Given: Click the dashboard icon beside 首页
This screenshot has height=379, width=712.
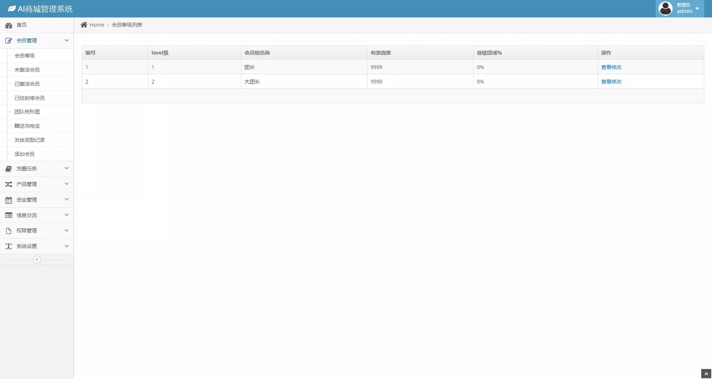Looking at the screenshot, I should (9, 25).
